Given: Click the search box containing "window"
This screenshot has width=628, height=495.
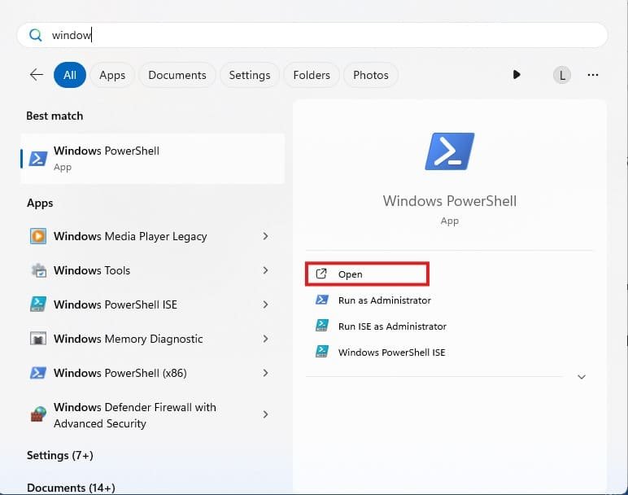Looking at the screenshot, I should point(312,35).
